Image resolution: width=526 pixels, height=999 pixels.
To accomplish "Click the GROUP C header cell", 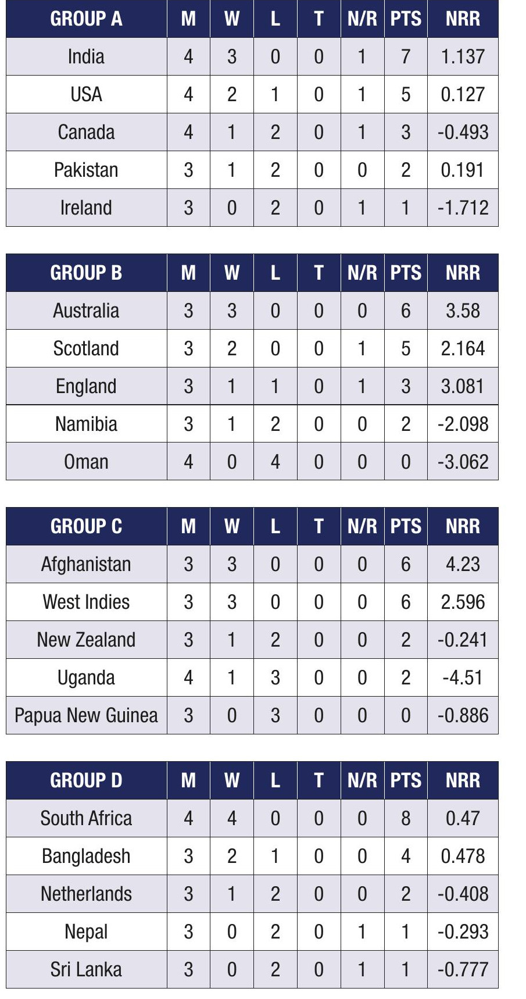I will (x=86, y=526).
